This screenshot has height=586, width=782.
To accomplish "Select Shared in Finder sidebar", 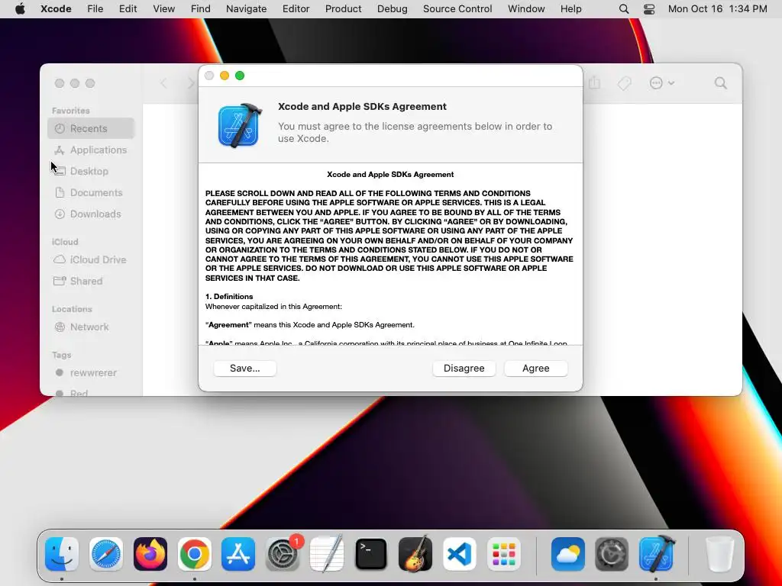I will (92, 281).
